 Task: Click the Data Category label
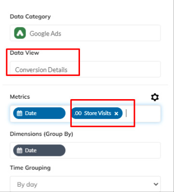click(x=30, y=16)
